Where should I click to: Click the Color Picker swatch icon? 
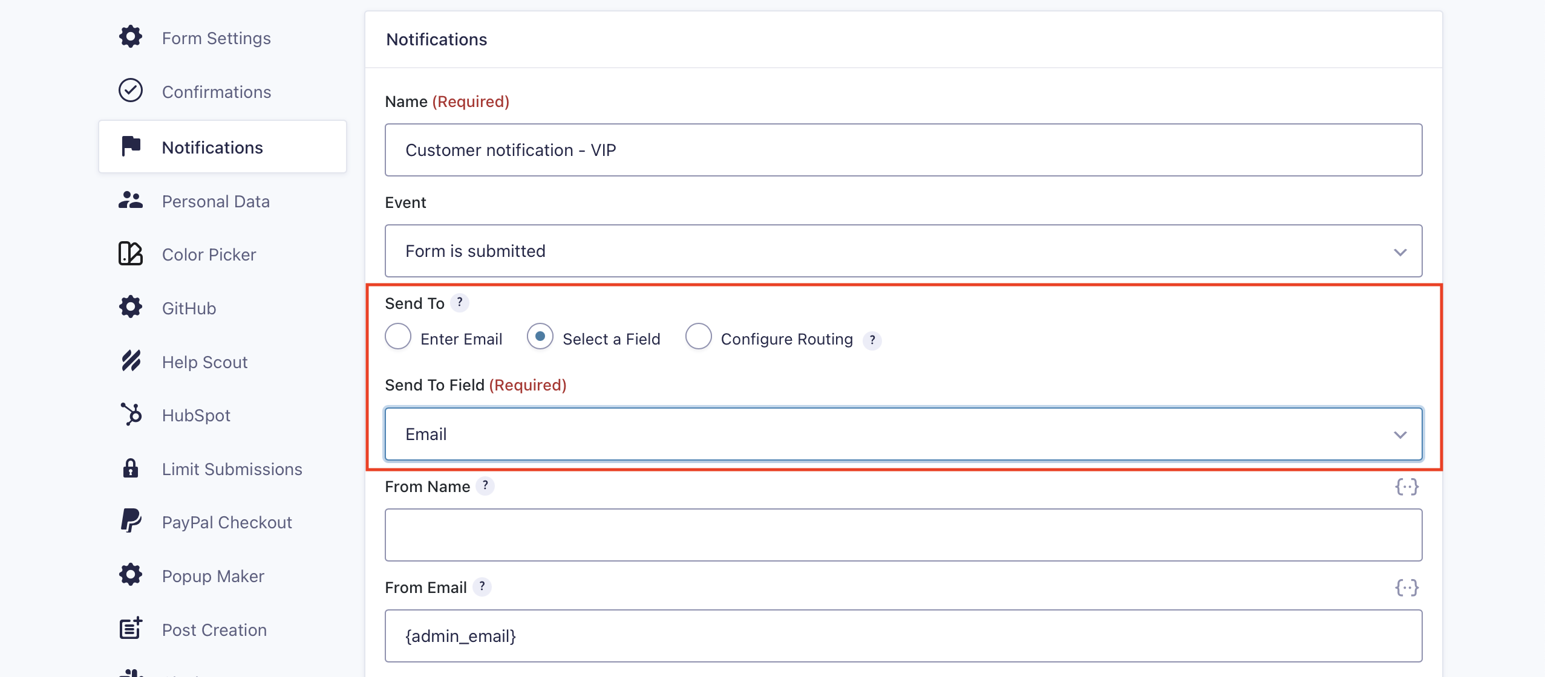click(x=131, y=254)
